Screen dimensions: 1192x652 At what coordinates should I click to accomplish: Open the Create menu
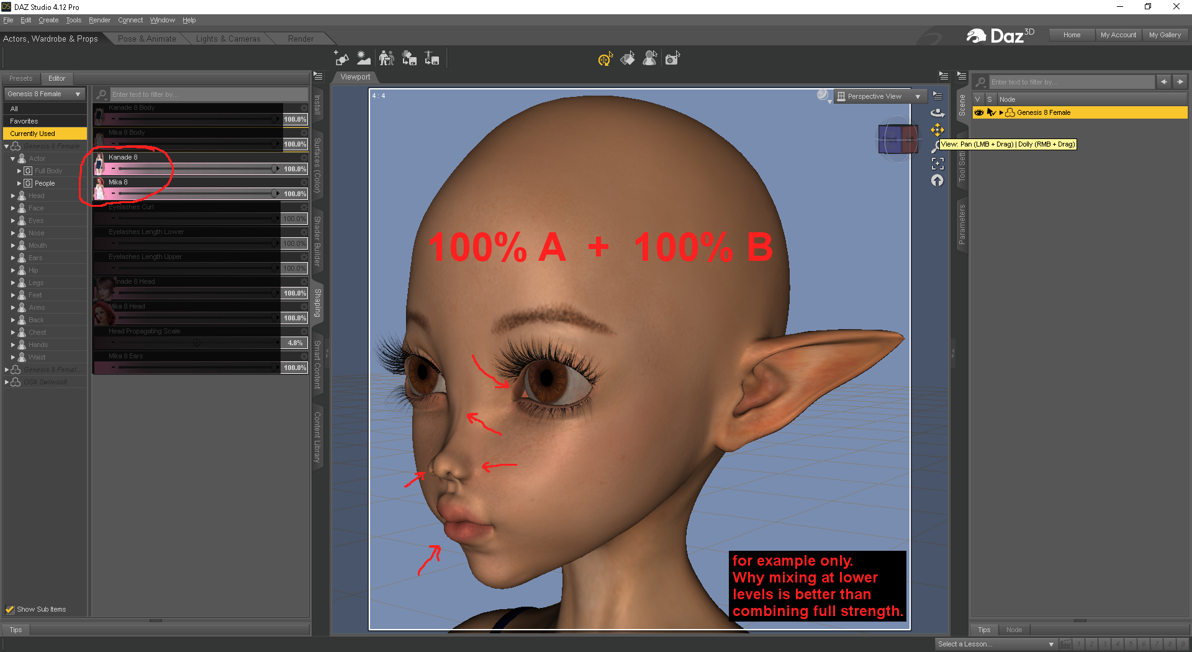[48, 20]
